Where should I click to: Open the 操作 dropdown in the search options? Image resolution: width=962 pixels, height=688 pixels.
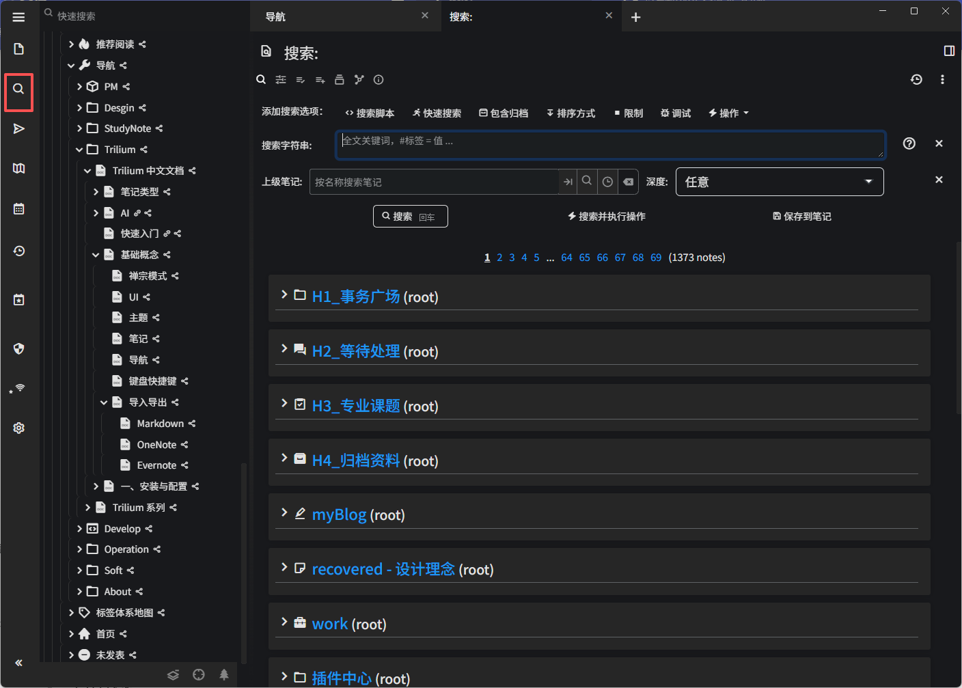728,113
